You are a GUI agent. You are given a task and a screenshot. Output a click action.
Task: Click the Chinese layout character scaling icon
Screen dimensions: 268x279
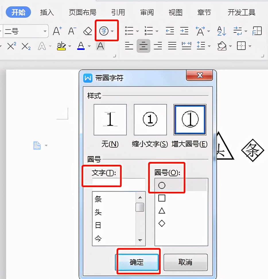[200, 31]
